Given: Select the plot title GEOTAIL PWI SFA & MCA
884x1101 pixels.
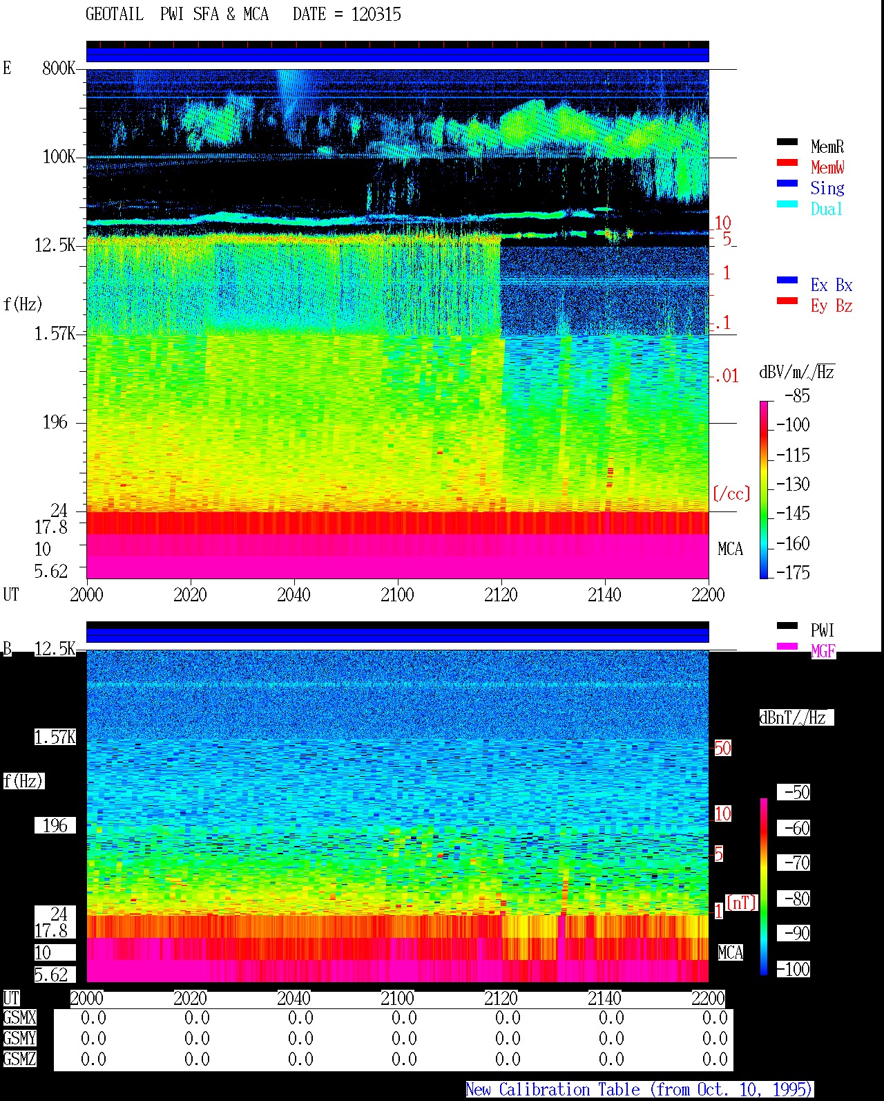Looking at the screenshot, I should click(x=177, y=14).
